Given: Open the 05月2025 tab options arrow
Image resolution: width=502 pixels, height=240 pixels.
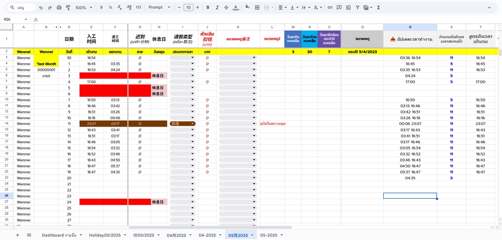Looking at the screenshot, I should click(x=252, y=235).
